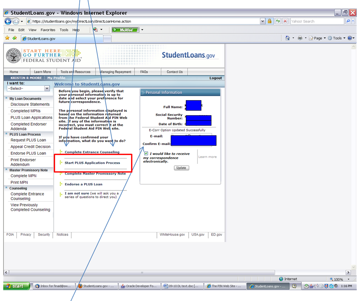Click the Stop loading red X icon
The image size is (357, 301).
285,21
